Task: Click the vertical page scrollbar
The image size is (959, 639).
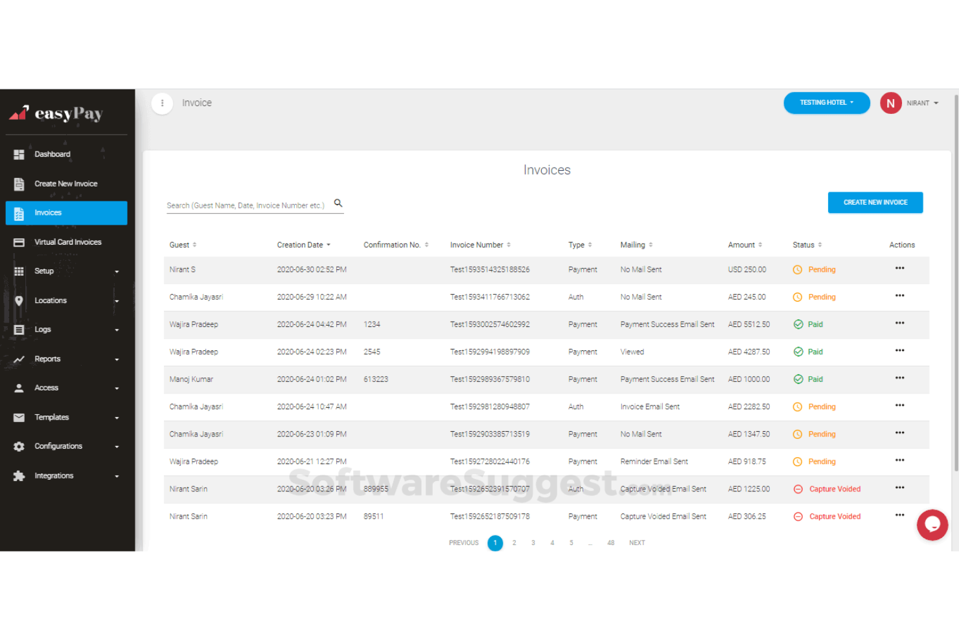Action: pos(955,291)
